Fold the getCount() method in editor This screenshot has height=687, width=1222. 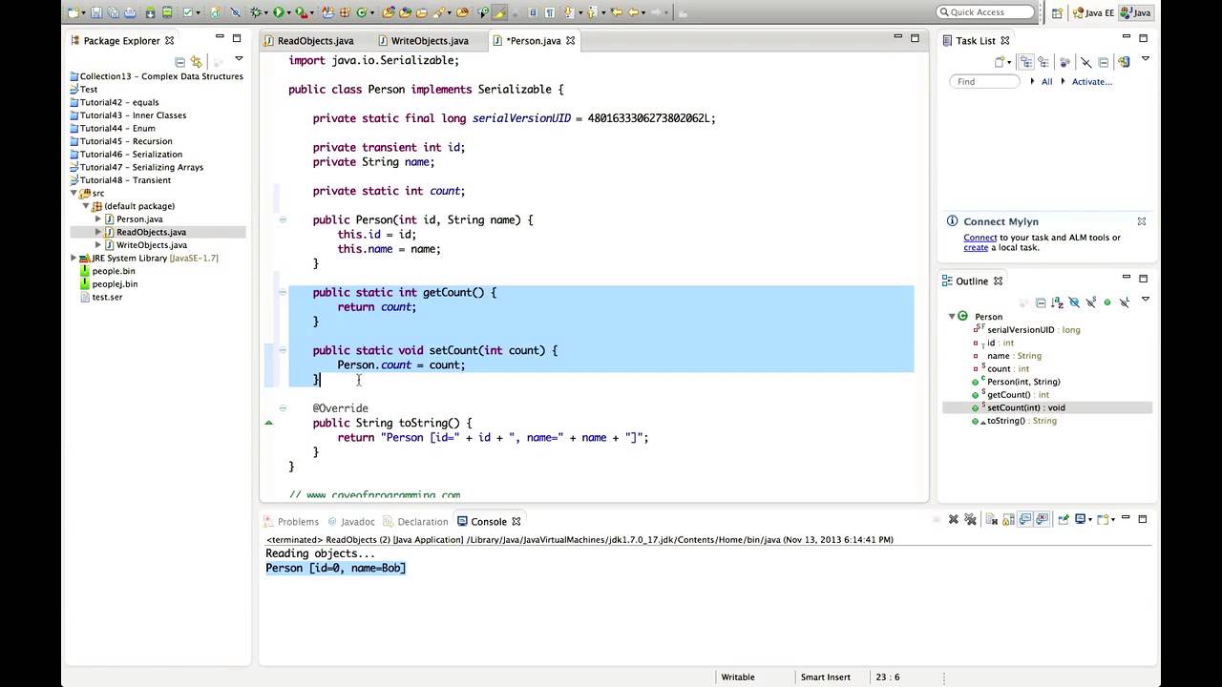(283, 292)
